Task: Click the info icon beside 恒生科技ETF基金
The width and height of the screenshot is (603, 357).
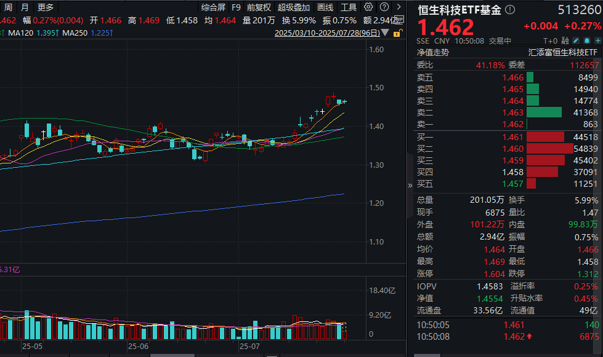Action: [x=510, y=10]
